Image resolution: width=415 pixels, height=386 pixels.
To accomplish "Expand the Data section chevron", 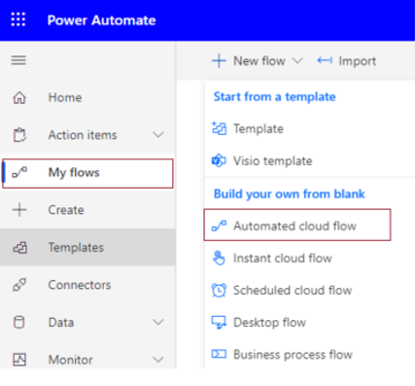I will [x=158, y=322].
